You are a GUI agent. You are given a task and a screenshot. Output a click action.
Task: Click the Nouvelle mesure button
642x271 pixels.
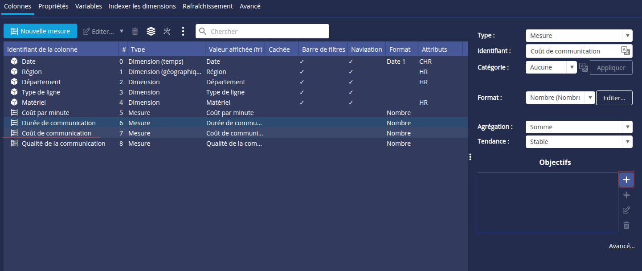coord(40,31)
